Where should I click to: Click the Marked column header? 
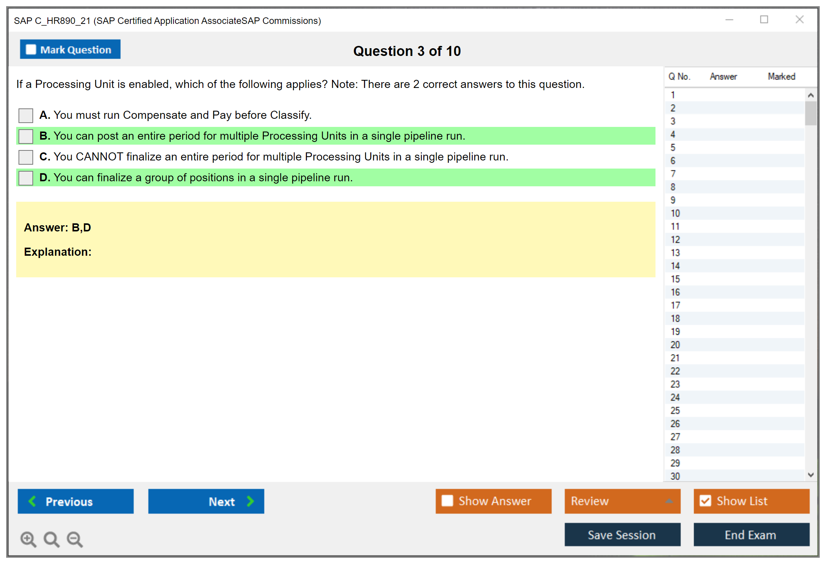[781, 77]
